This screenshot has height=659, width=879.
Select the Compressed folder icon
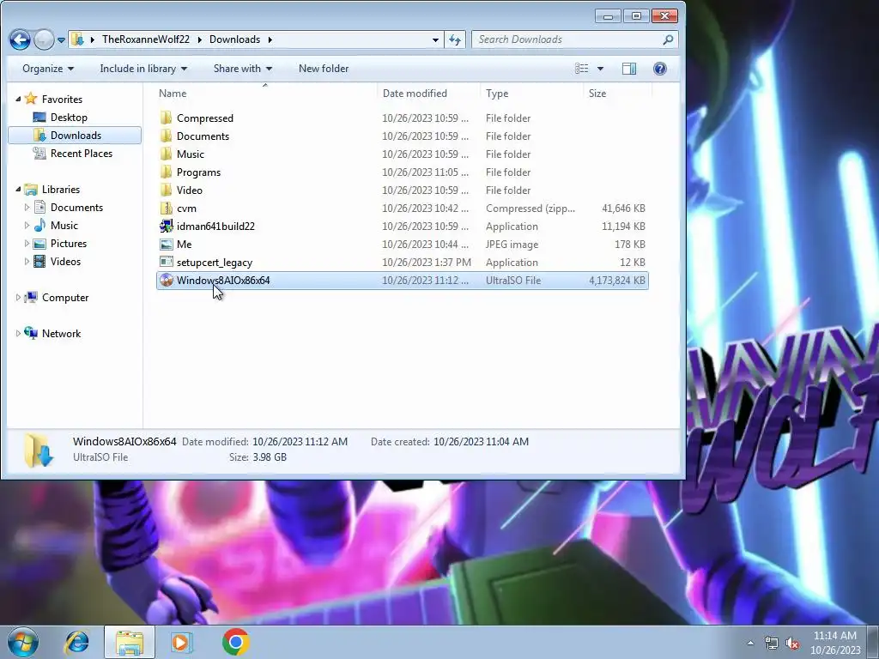click(x=166, y=118)
